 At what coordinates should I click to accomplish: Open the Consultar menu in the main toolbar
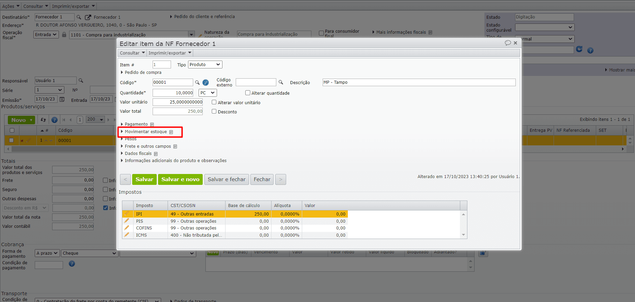pos(35,6)
